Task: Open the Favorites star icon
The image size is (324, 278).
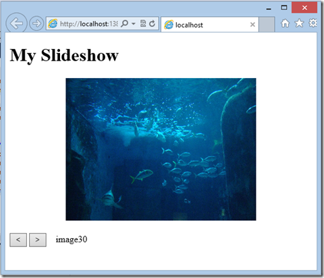Action: click(299, 23)
